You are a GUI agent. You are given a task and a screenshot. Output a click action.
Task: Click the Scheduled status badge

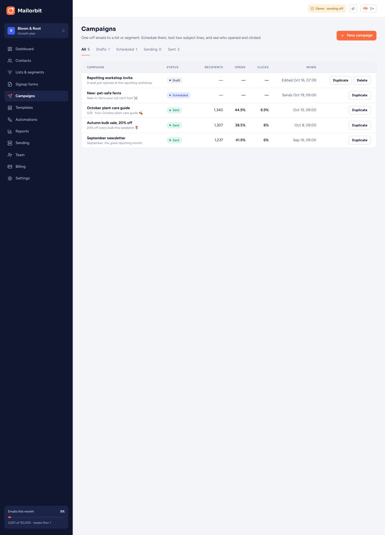click(178, 95)
